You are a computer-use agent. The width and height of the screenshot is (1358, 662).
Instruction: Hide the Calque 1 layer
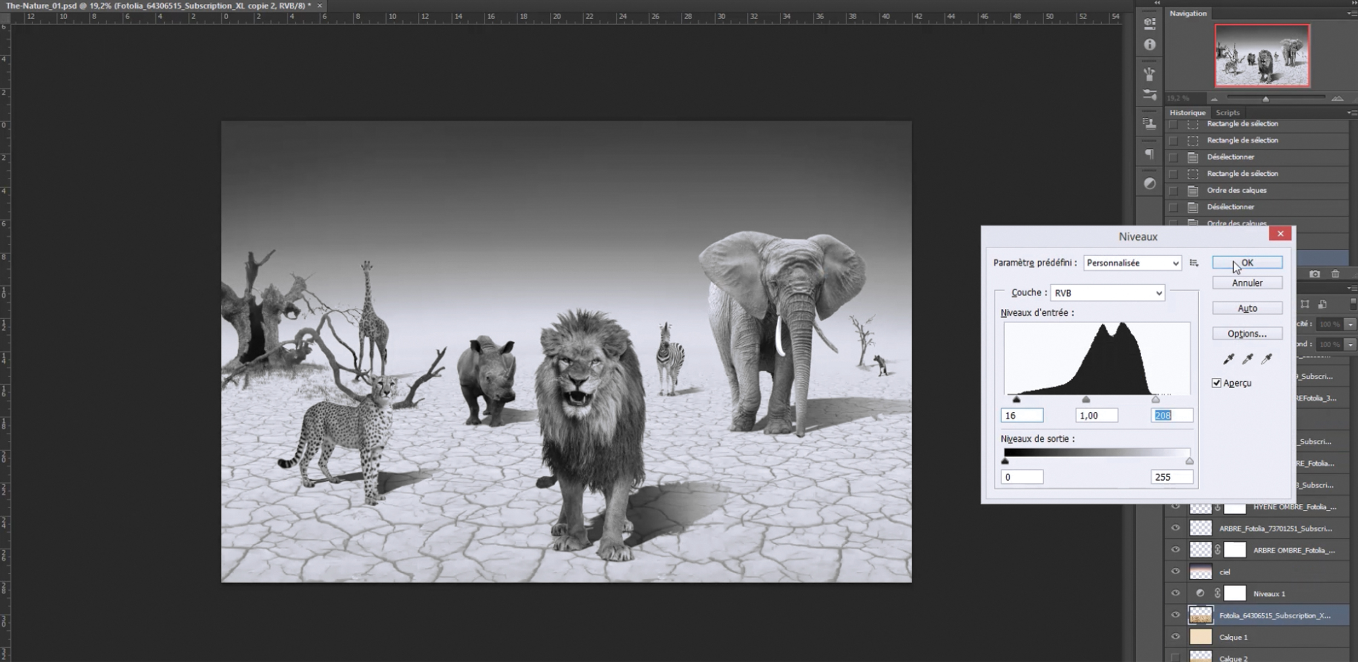[x=1175, y=637]
